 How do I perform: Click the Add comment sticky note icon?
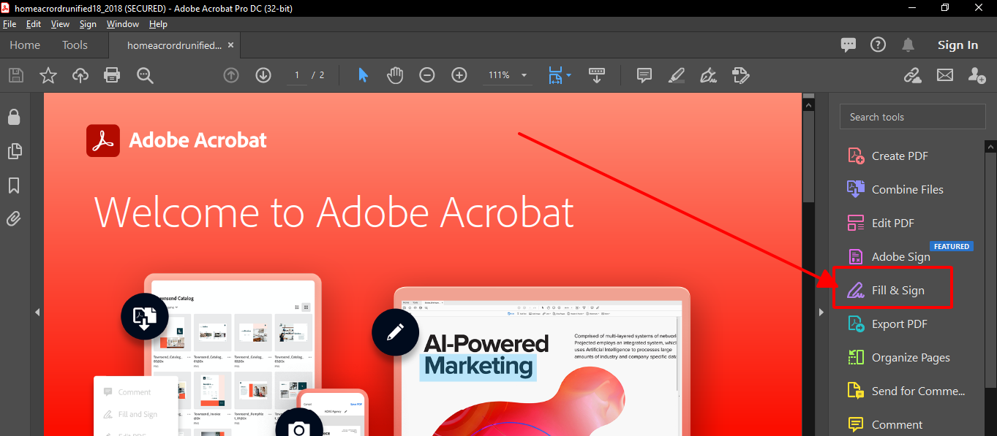coord(644,75)
